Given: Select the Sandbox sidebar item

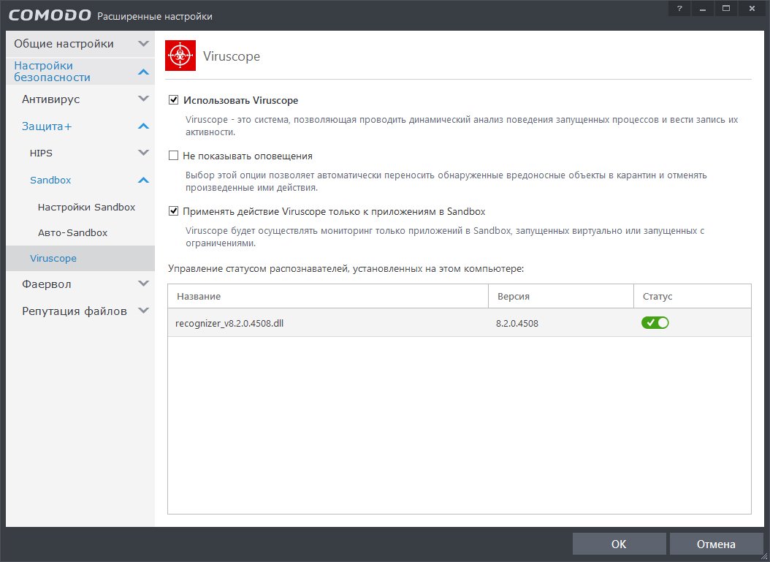Looking at the screenshot, I should 80,181.
